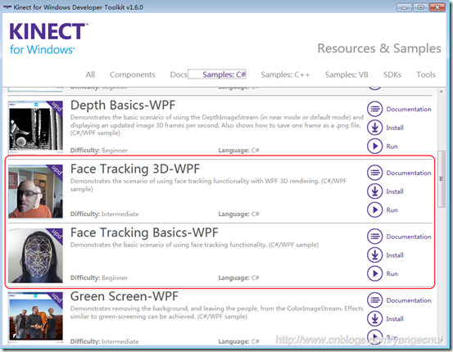
Task: Click Language: C# under Depth Basics-WPF
Action: pyautogui.click(x=238, y=150)
